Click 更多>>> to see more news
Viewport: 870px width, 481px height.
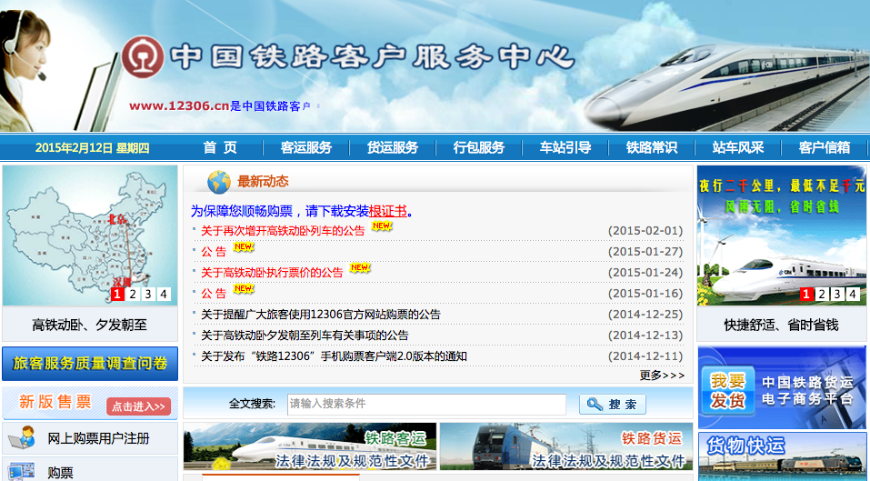pos(662,376)
